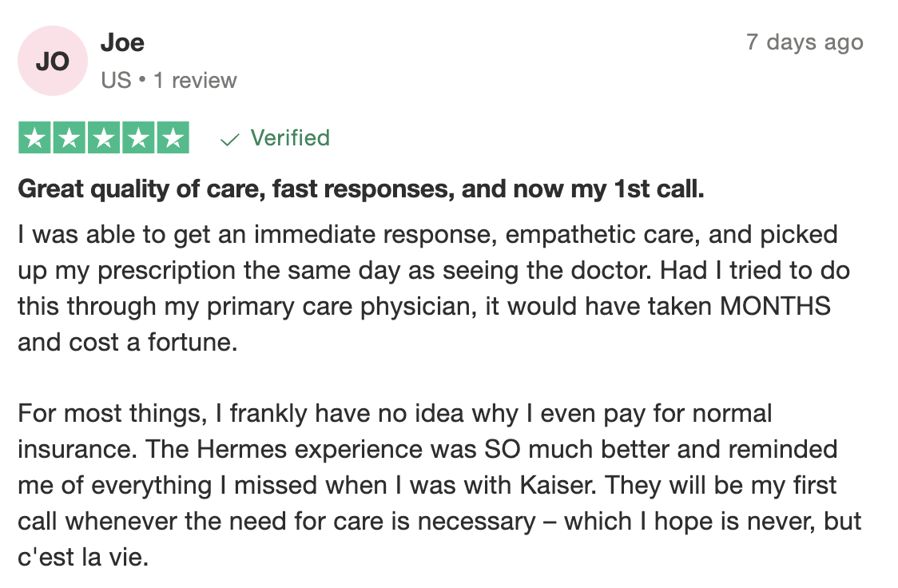Image resolution: width=898 pixels, height=588 pixels.
Task: Click the US country label
Action: click(x=116, y=81)
